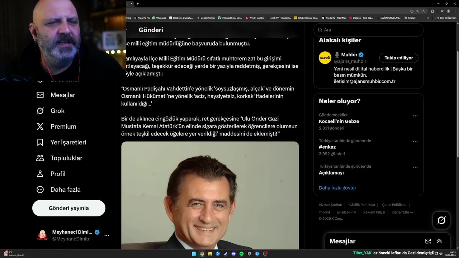Open Çerez Politikası link

point(394,205)
